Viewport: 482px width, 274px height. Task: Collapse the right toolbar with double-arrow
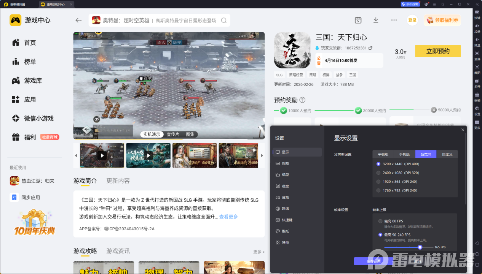477,4
